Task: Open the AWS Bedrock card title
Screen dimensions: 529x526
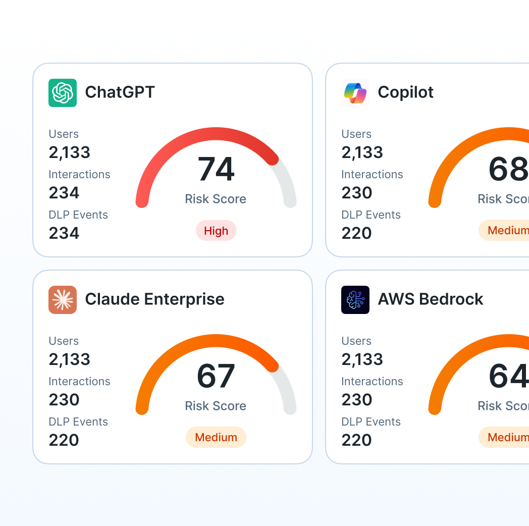Action: pos(431,299)
